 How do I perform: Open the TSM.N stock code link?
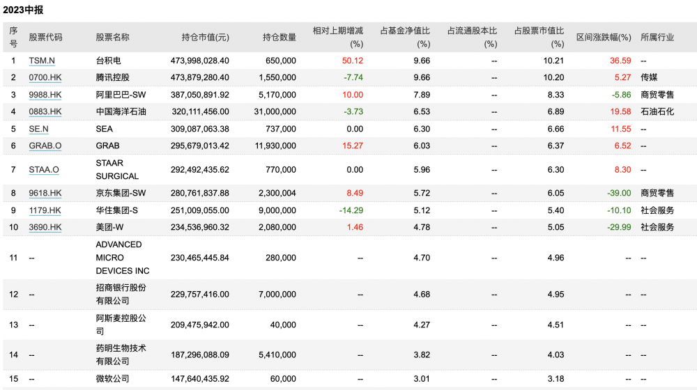coord(42,61)
